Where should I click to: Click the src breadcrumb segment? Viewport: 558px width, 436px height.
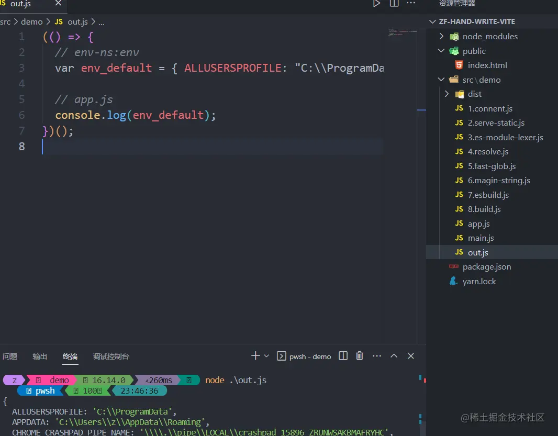[5, 21]
